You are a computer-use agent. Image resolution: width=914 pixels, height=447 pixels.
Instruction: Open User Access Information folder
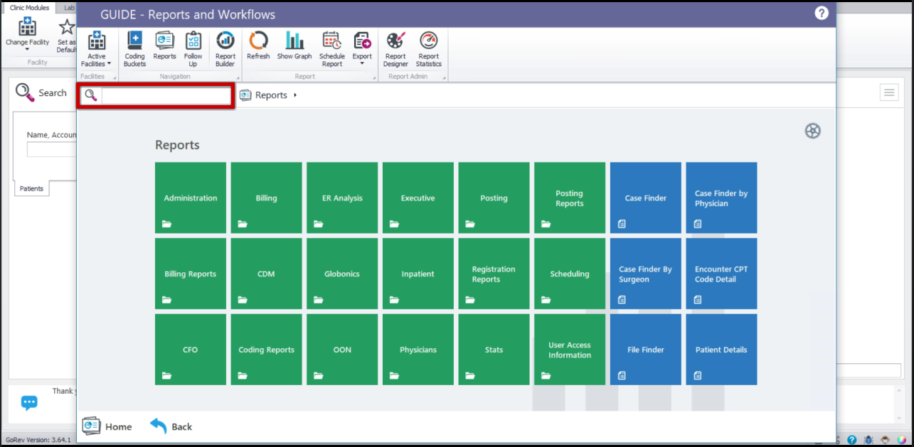(570, 350)
